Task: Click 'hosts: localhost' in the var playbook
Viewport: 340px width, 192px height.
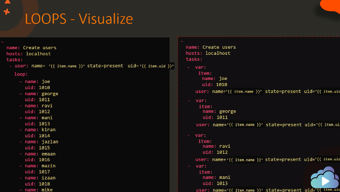Action: coord(208,53)
